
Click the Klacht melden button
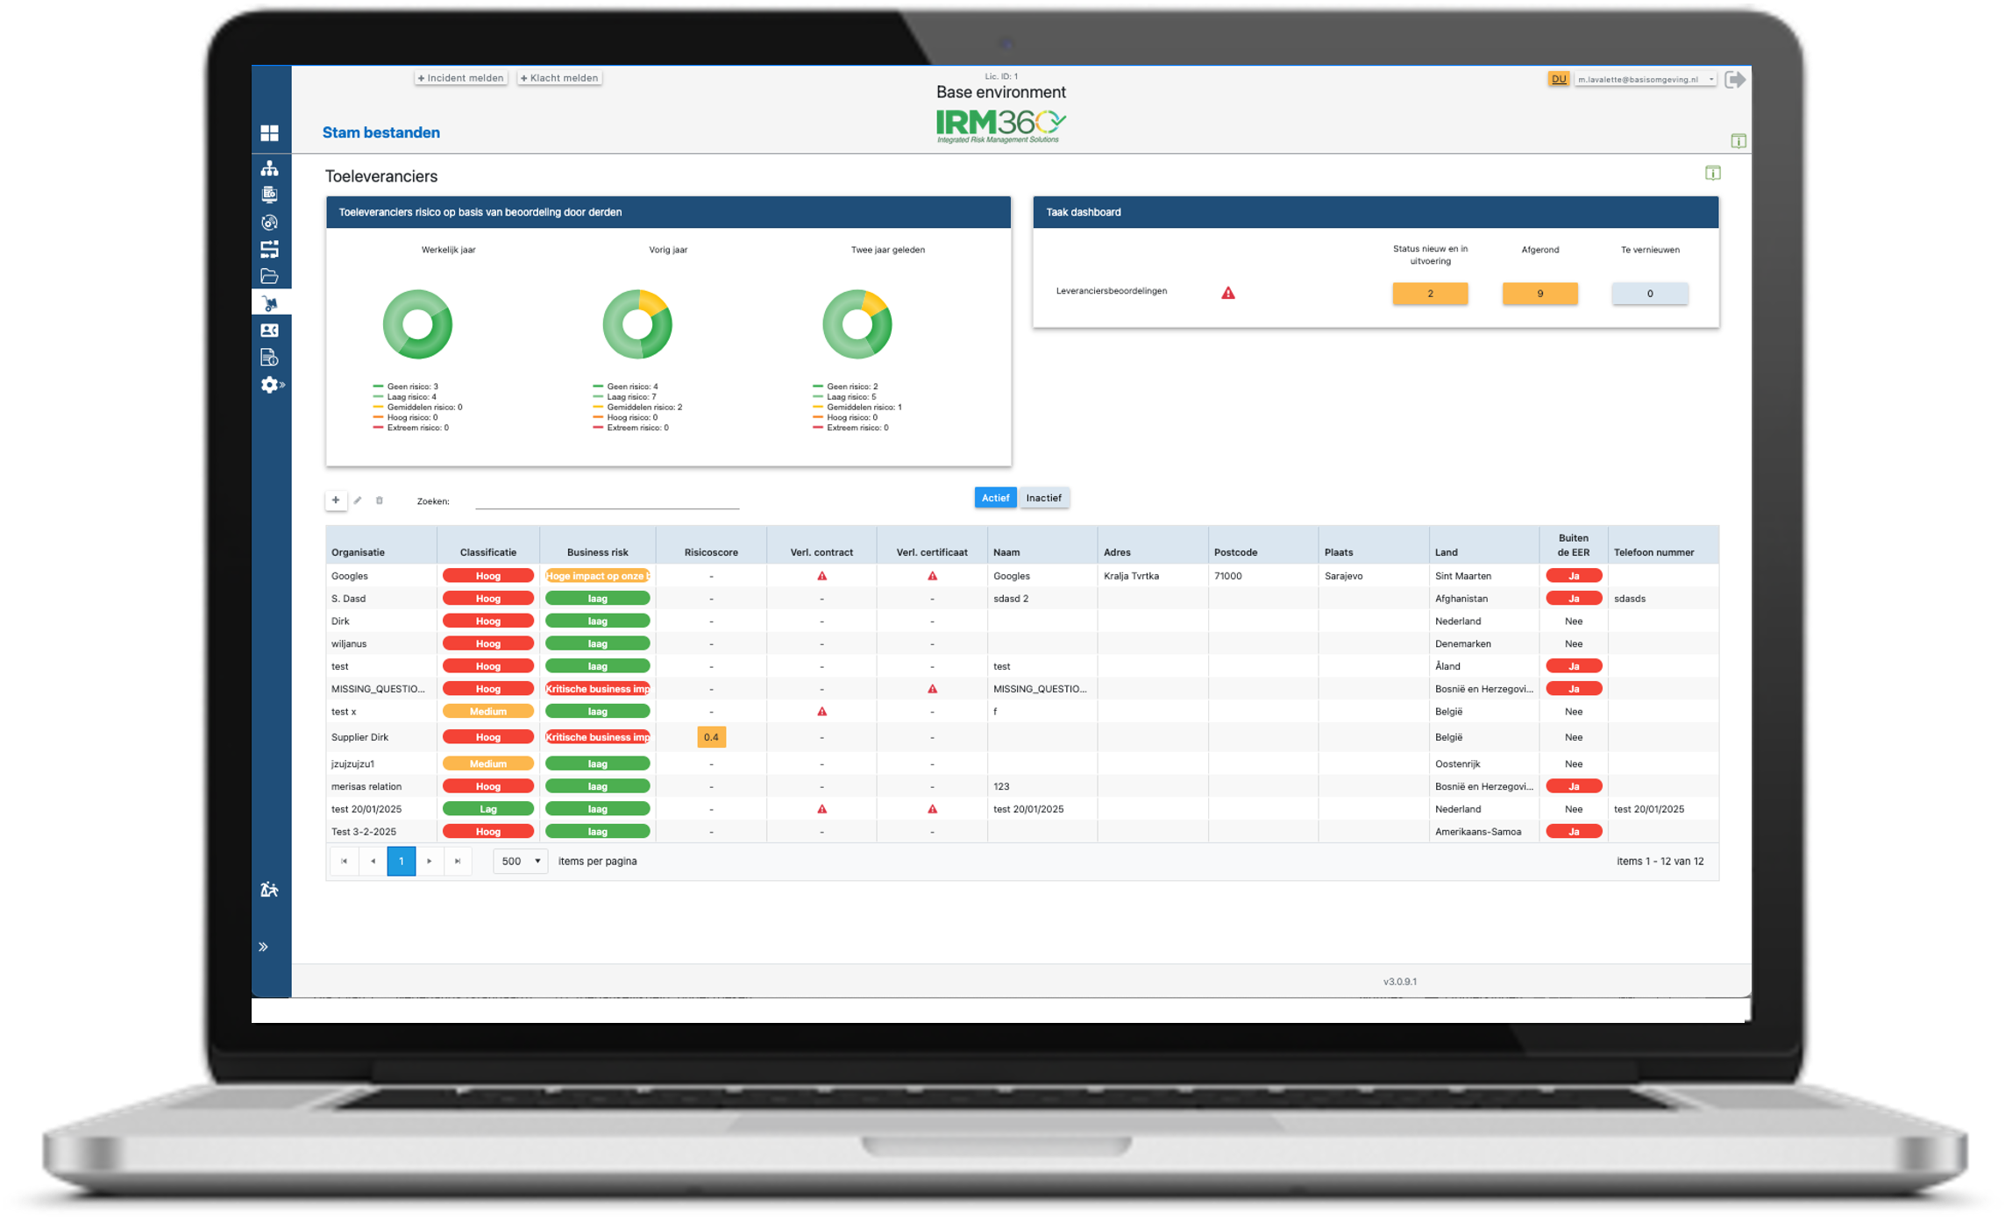(x=559, y=78)
